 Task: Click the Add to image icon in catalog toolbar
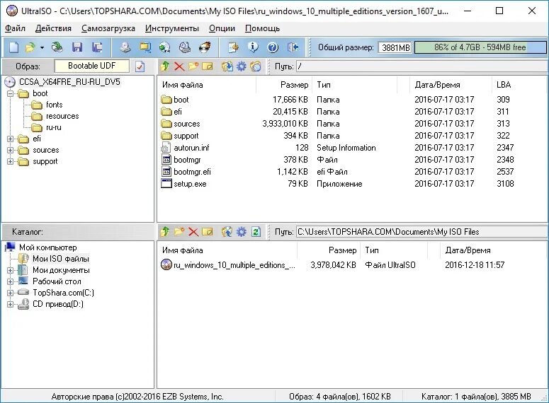click(227, 231)
